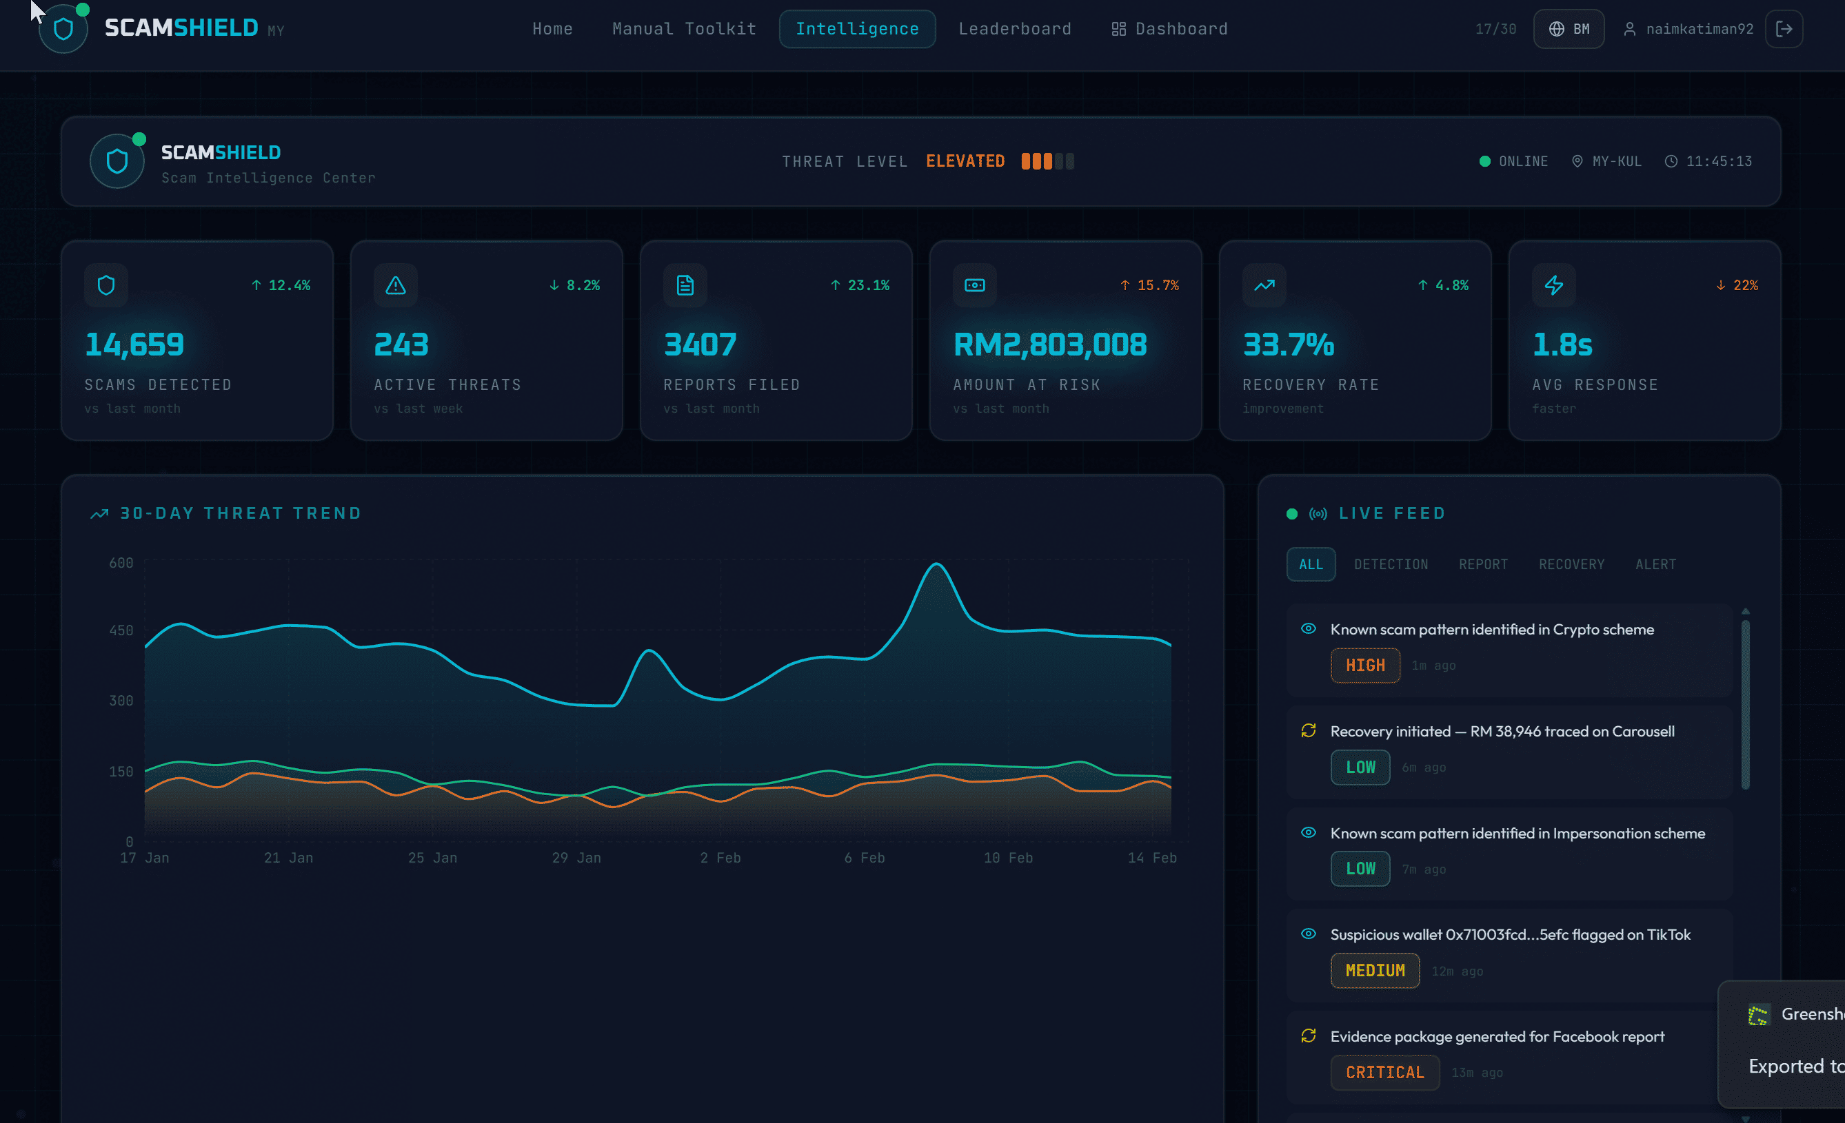Viewport: 1845px width, 1123px height.
Task: Click refresh icon beside Carousell recovery item
Action: pyautogui.click(x=1308, y=730)
